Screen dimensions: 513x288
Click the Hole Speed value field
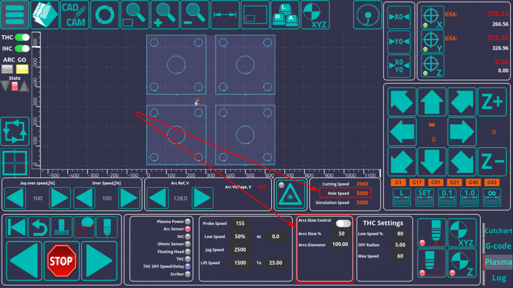click(x=361, y=194)
